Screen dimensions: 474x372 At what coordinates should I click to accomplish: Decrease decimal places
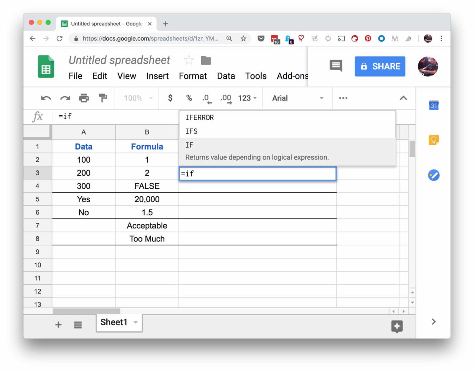[x=206, y=98]
